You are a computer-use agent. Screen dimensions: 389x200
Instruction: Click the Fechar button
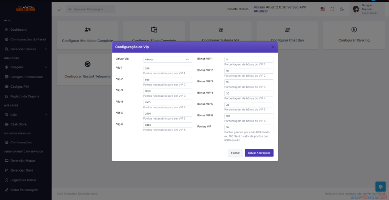[x=235, y=153]
